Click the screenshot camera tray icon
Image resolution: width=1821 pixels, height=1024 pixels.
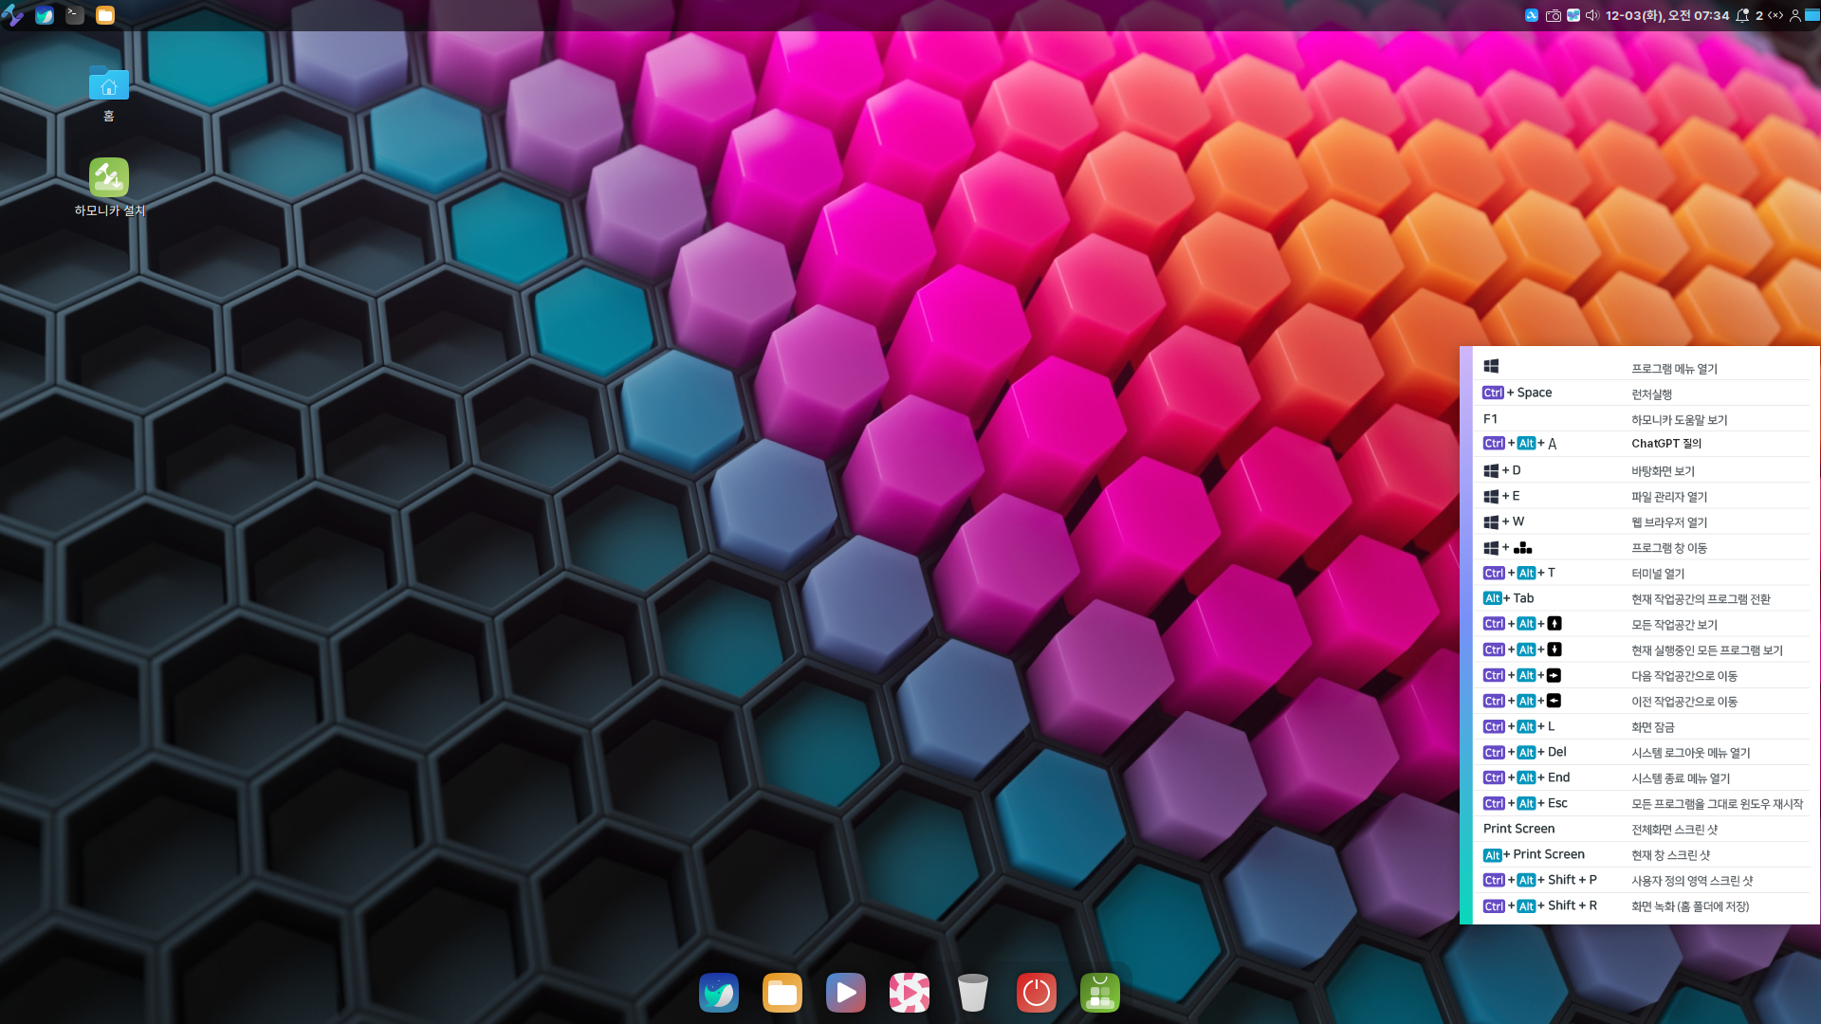1553,15
